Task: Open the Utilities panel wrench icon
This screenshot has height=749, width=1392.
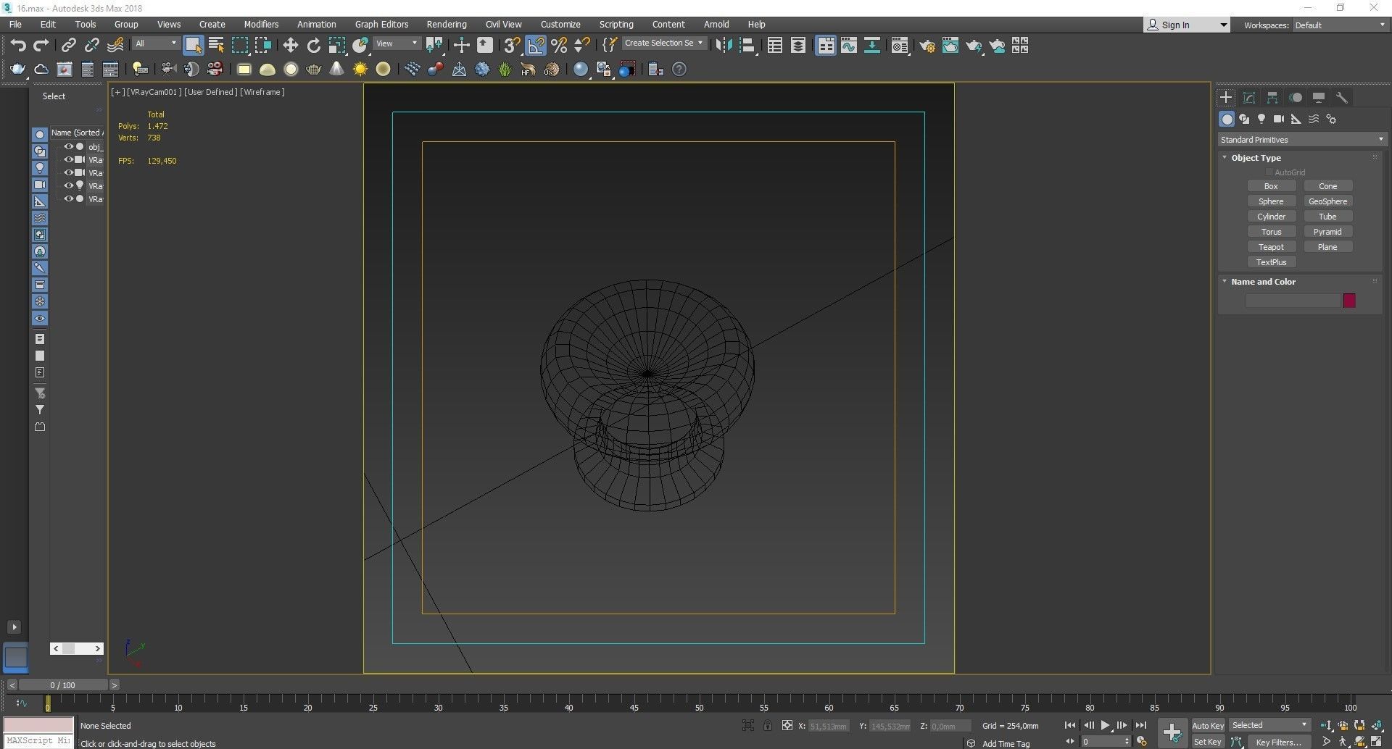Action: pyautogui.click(x=1342, y=98)
